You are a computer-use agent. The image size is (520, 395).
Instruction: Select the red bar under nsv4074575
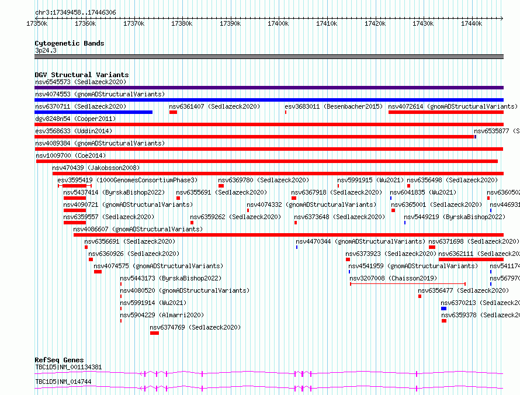pyautogui.click(x=98, y=272)
